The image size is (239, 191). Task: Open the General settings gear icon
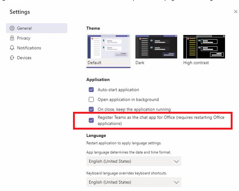coord(12,28)
